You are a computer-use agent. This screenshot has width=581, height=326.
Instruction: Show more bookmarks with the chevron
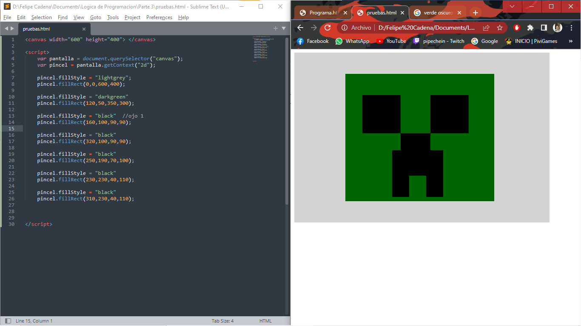pyautogui.click(x=571, y=41)
